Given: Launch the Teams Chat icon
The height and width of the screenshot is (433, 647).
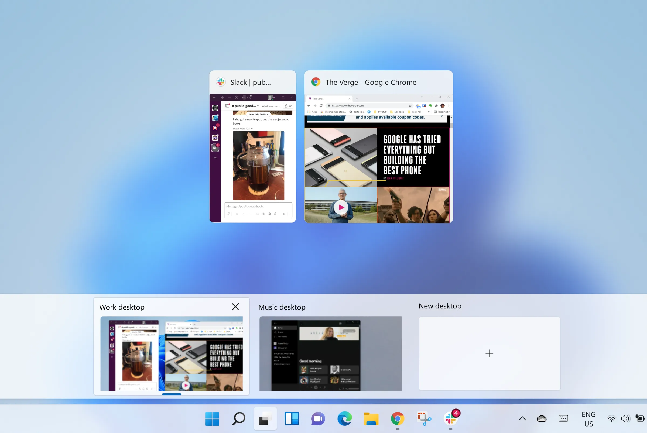Looking at the screenshot, I should (318, 419).
